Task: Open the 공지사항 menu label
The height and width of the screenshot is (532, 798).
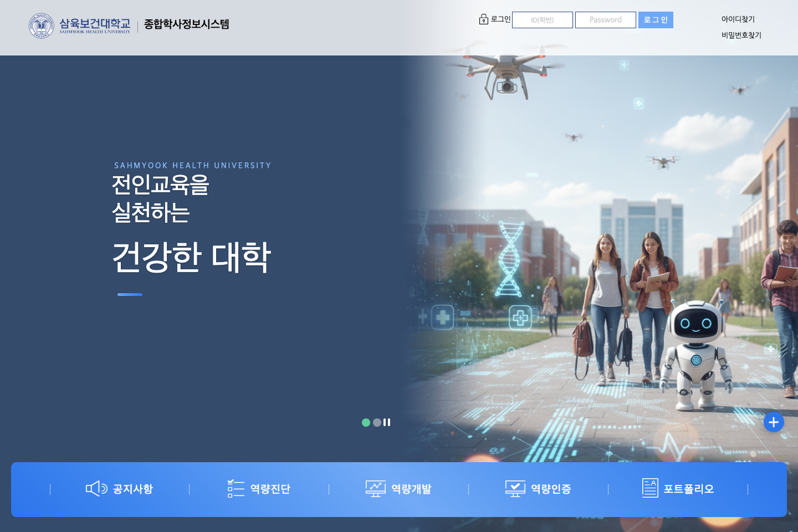Action: coord(133,489)
